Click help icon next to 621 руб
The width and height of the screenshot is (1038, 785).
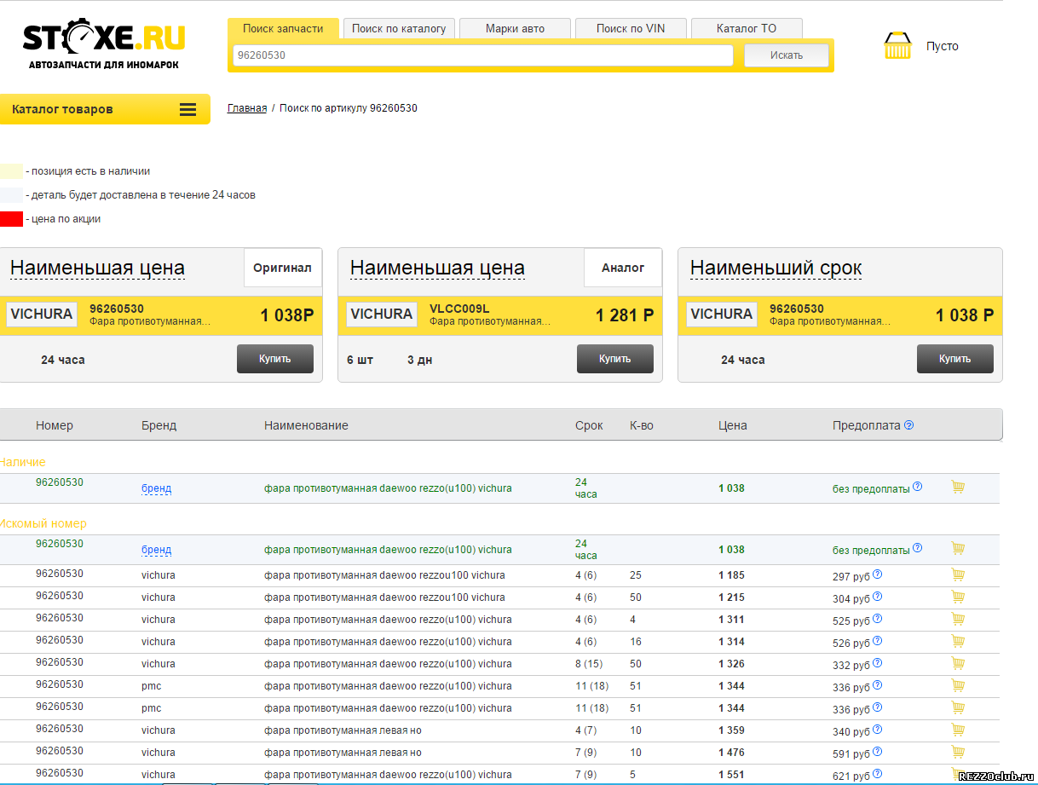(x=878, y=774)
